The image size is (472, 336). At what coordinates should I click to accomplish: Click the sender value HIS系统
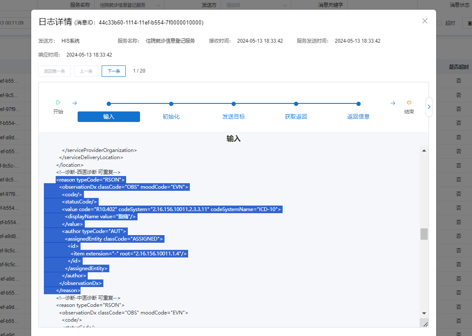[71, 41]
